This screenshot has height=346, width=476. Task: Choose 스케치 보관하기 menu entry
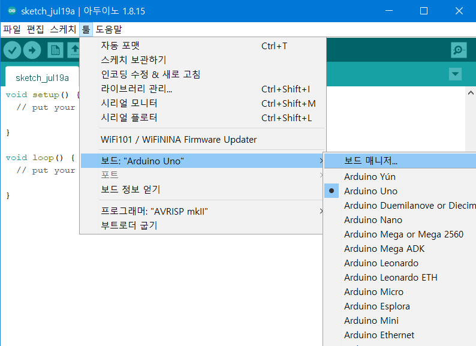coord(202,60)
